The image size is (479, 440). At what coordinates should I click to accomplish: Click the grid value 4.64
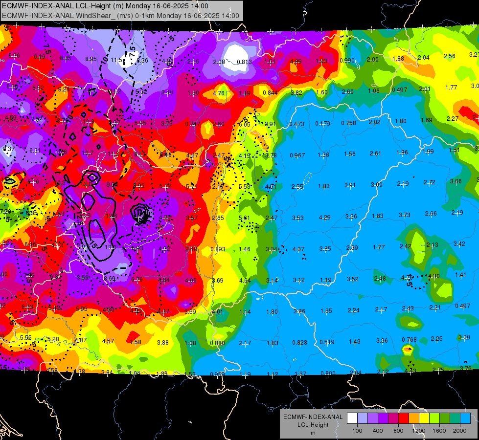tap(245, 280)
